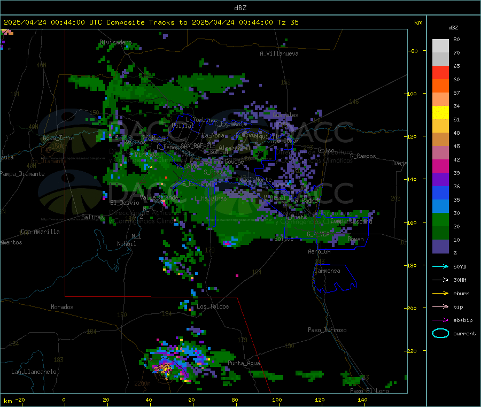481x407 pixels.
Task: Click the 'C_Campos' map label
Action: [x=363, y=156]
